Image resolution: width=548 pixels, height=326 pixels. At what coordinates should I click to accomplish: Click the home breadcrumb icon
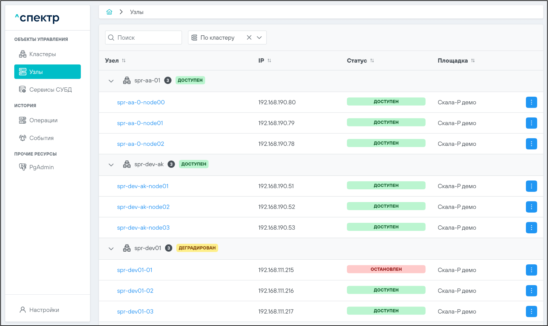click(x=109, y=12)
